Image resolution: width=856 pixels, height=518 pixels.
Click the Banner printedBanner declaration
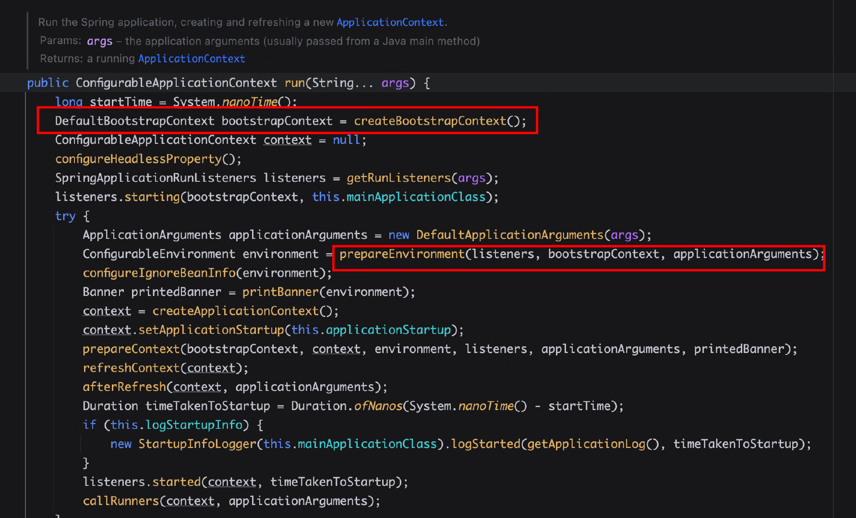pyautogui.click(x=152, y=292)
